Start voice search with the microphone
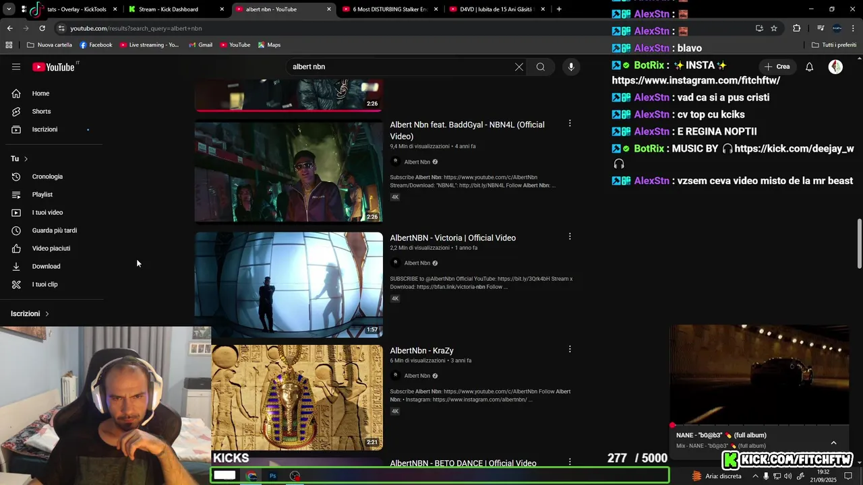Image resolution: width=863 pixels, height=485 pixels. pyautogui.click(x=571, y=67)
